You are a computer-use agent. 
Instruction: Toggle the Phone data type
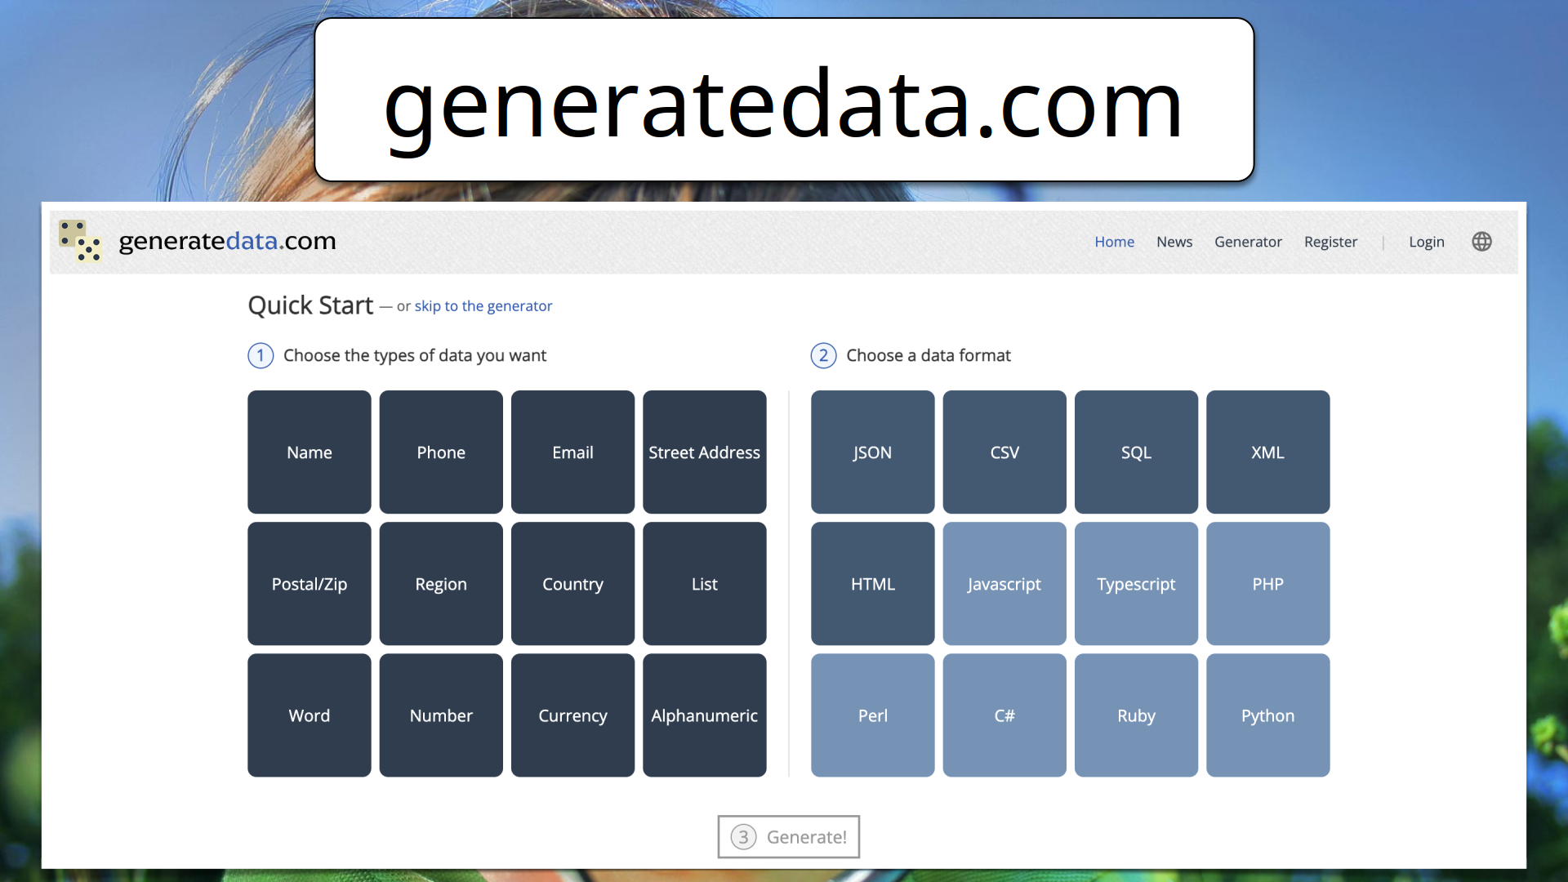441,452
